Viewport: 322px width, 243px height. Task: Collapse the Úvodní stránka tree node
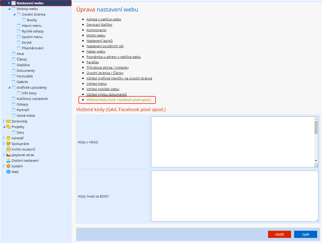(x=15, y=14)
